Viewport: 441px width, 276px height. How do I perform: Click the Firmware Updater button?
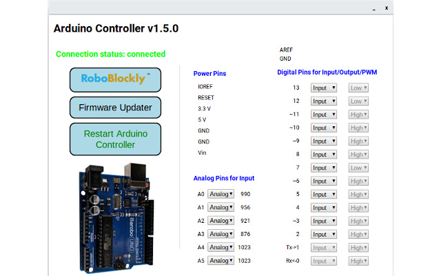[115, 108]
